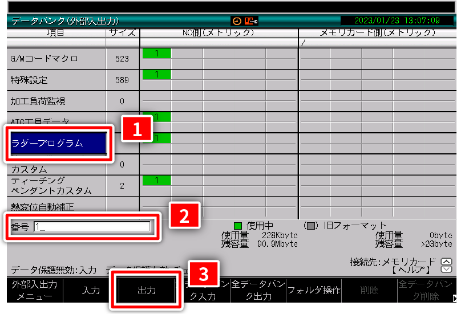The height and width of the screenshot is (314, 457).
Task: Click the サイズ column header
Action: (123, 32)
